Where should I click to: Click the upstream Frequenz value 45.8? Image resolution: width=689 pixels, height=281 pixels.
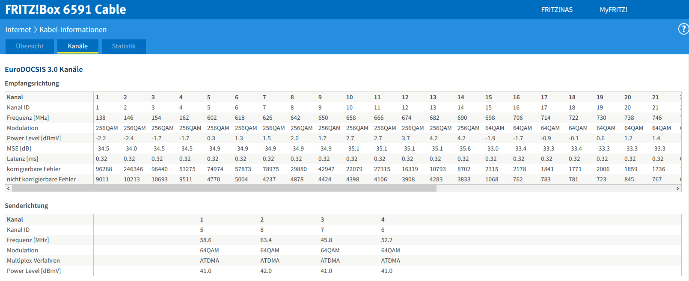coord(327,240)
